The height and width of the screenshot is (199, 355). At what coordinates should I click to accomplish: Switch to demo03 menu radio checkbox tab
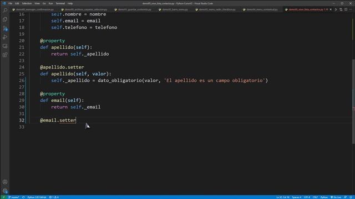pos(217,9)
